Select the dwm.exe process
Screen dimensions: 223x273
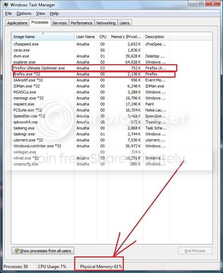click(x=90, y=56)
